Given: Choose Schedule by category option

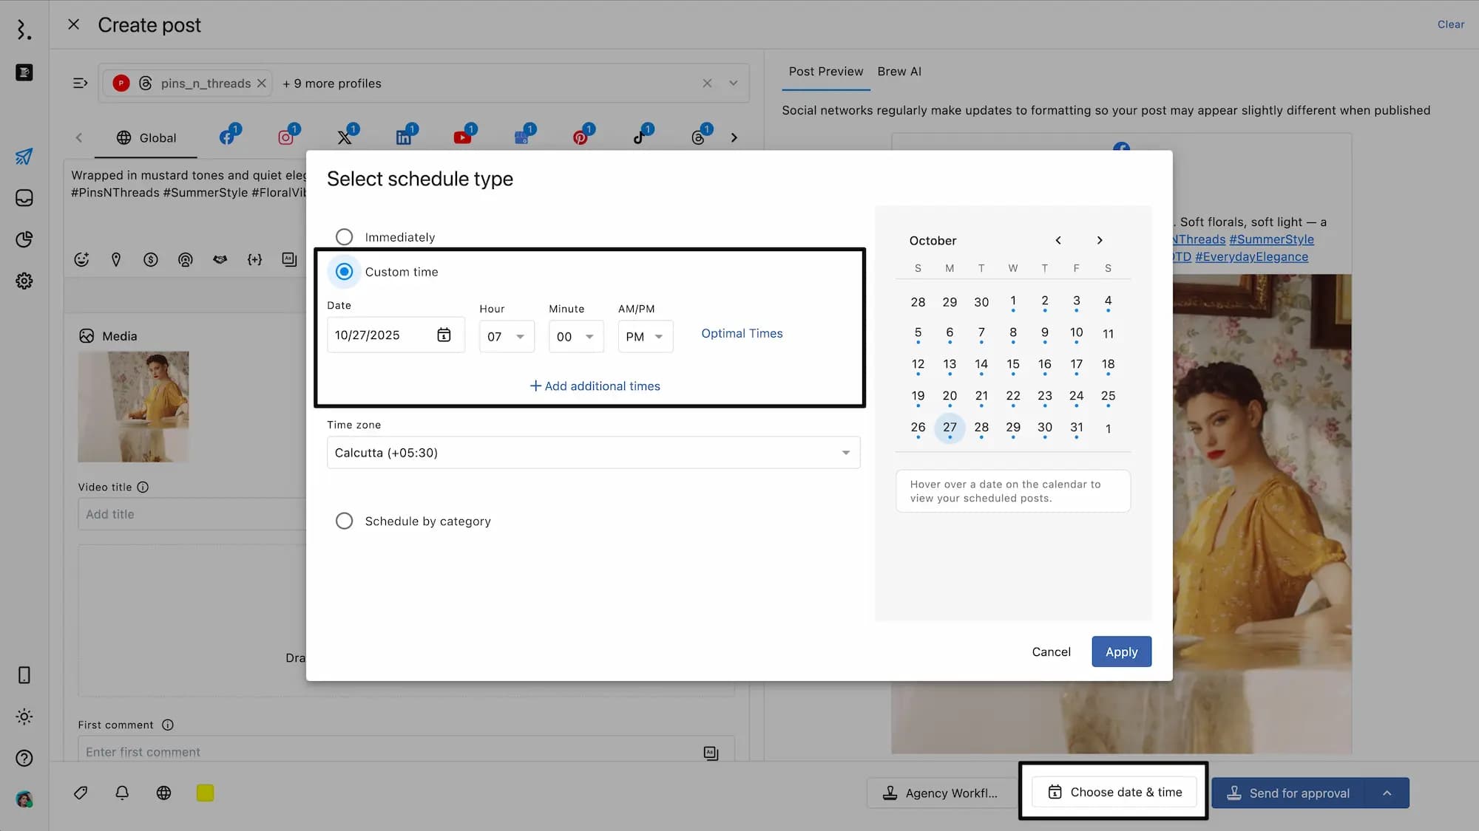Looking at the screenshot, I should 344,521.
